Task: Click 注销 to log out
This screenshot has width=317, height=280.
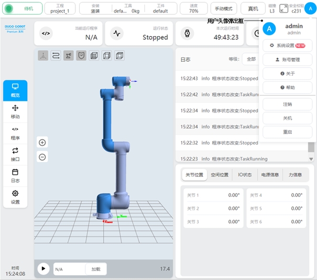Action: 287,104
